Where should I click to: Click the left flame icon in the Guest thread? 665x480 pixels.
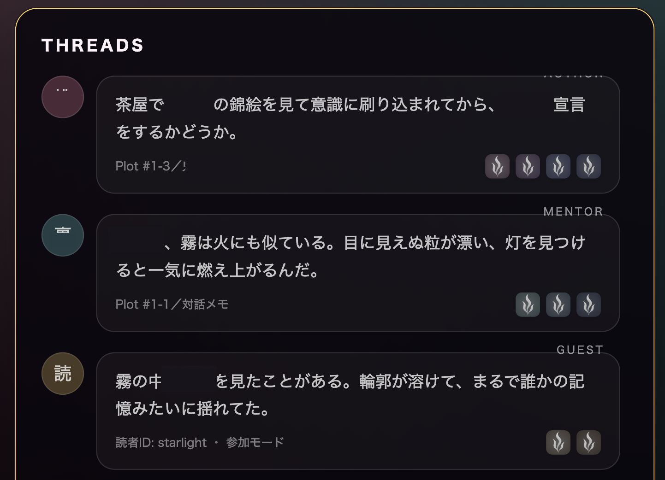click(x=558, y=442)
